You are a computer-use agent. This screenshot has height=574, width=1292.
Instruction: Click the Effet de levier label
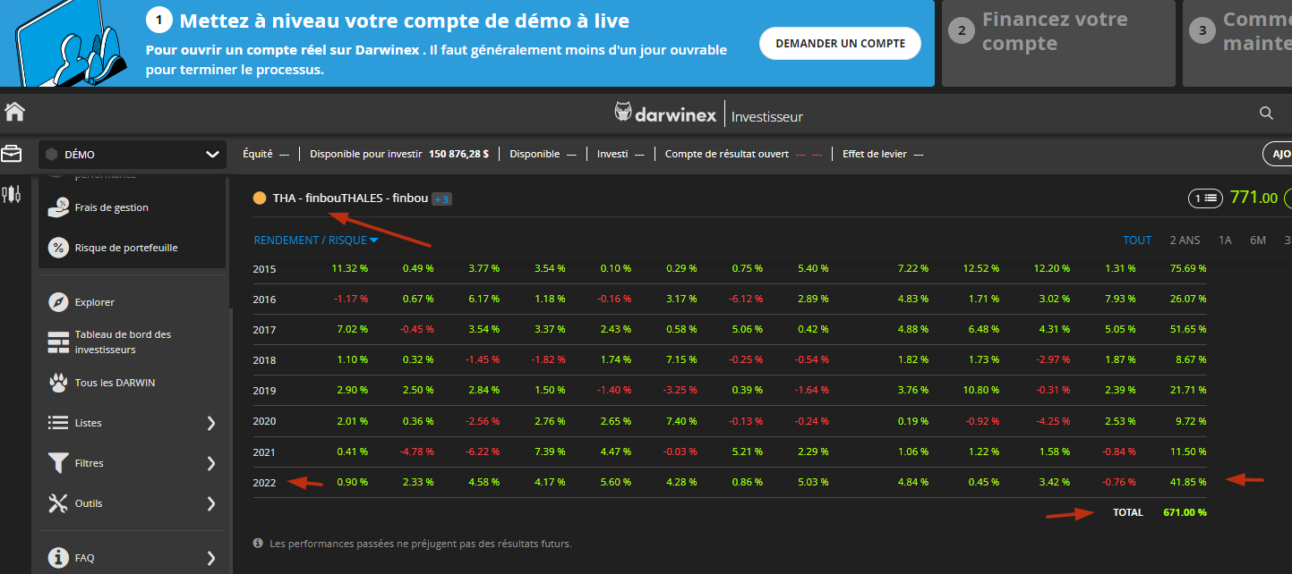pos(874,154)
